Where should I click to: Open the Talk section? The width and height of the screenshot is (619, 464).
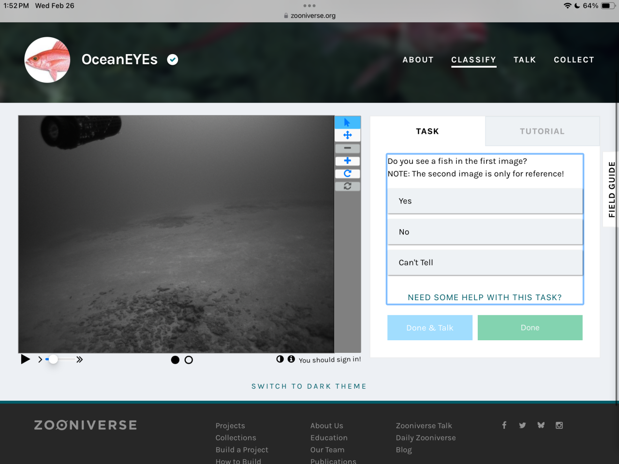pos(525,60)
